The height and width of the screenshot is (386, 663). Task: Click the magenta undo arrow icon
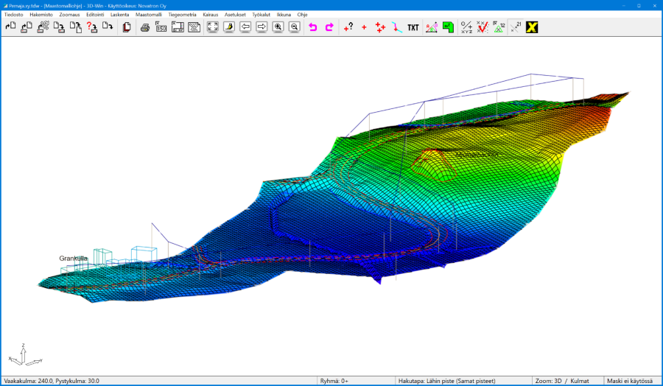click(313, 27)
